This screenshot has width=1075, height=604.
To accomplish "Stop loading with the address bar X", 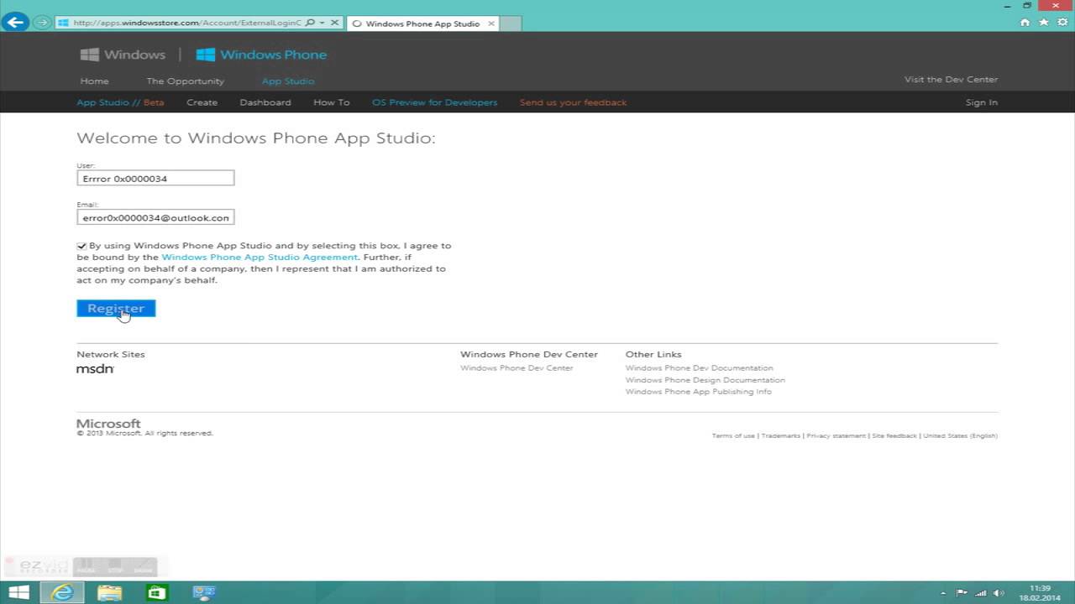I will tap(335, 23).
